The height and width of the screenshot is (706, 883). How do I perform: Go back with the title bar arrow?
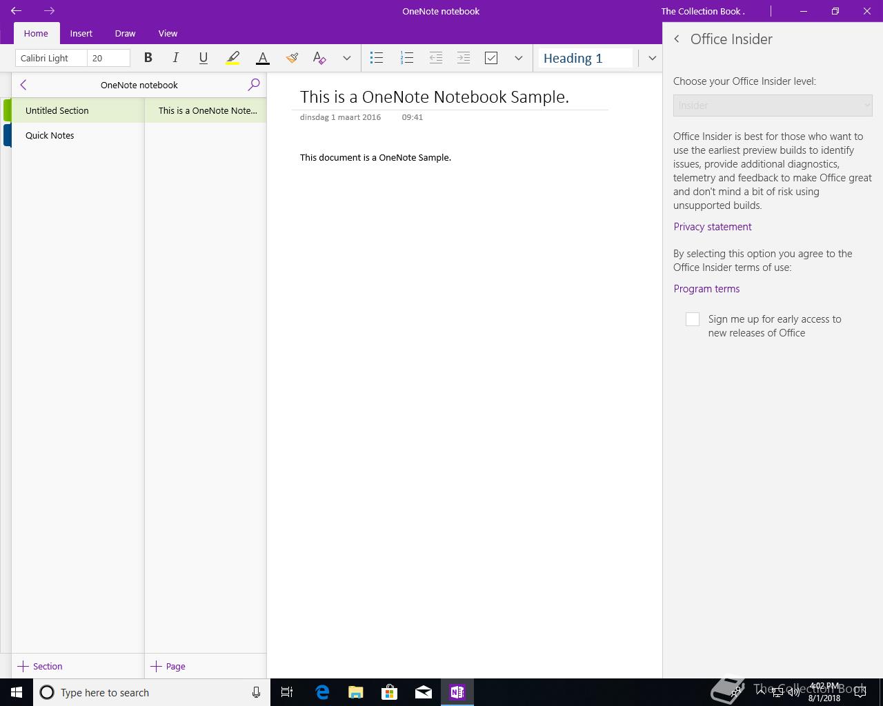pos(17,11)
